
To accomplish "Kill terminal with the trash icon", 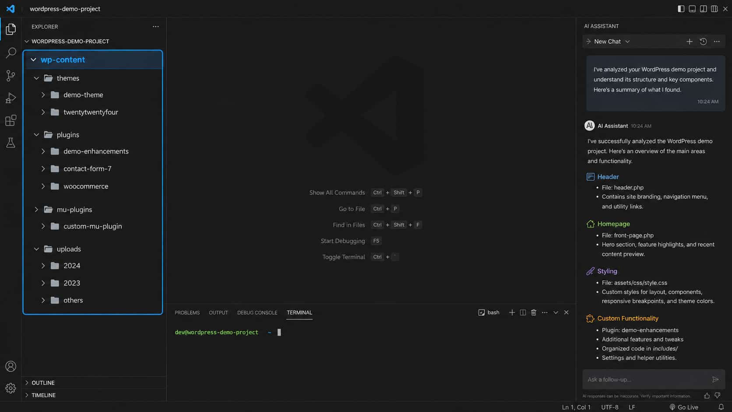I will click(x=533, y=312).
